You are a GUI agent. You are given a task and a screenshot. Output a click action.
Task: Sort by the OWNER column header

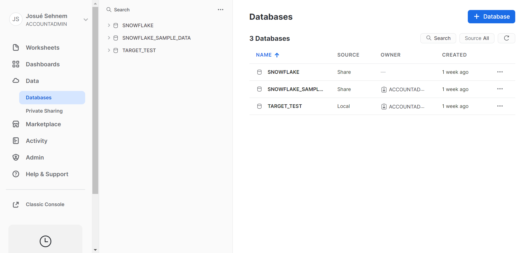390,55
